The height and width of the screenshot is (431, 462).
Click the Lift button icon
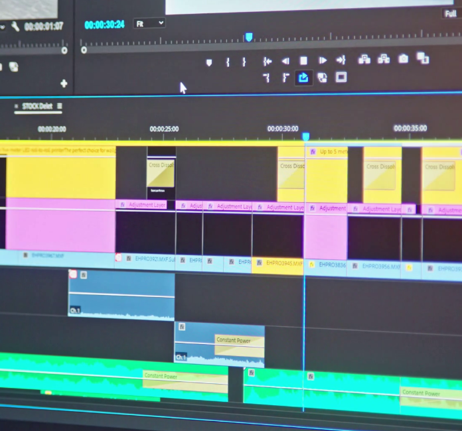point(364,59)
